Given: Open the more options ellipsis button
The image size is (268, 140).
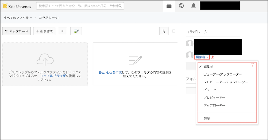Looking at the screenshot, I should tap(62, 31).
